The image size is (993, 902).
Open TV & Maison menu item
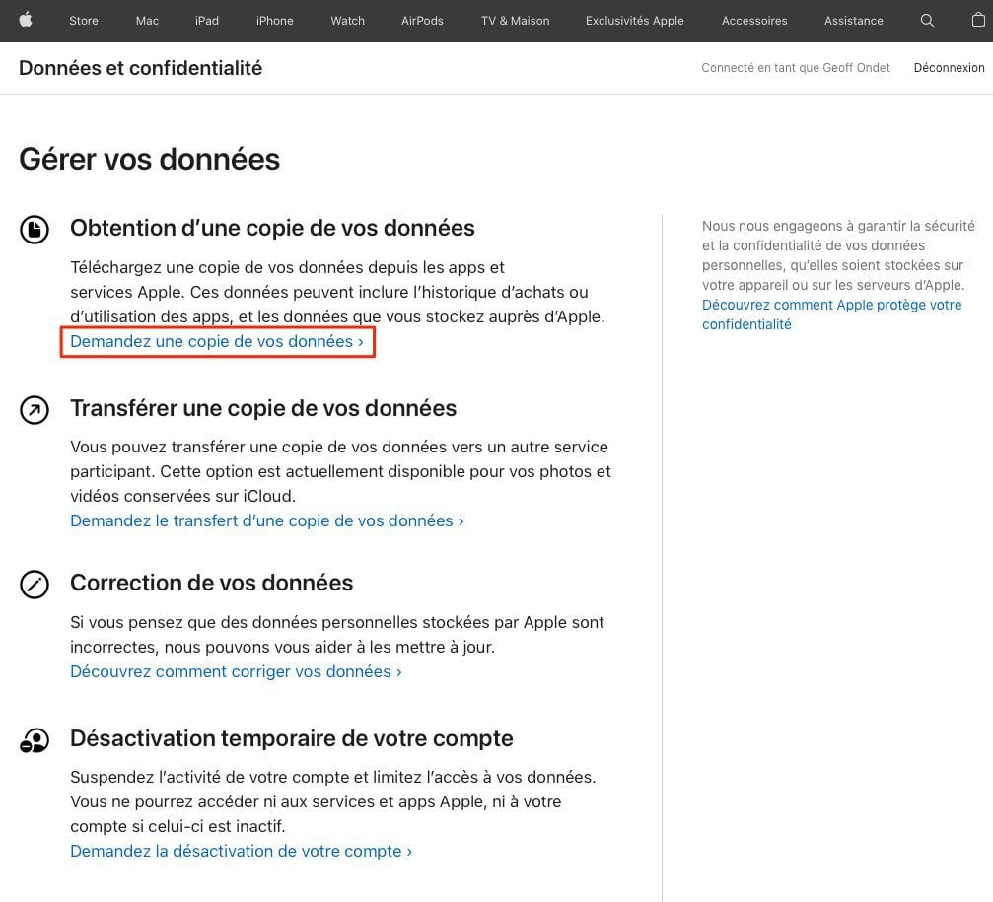(x=516, y=21)
